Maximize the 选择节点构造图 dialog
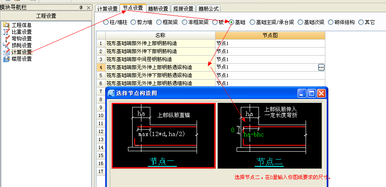 [311, 93]
